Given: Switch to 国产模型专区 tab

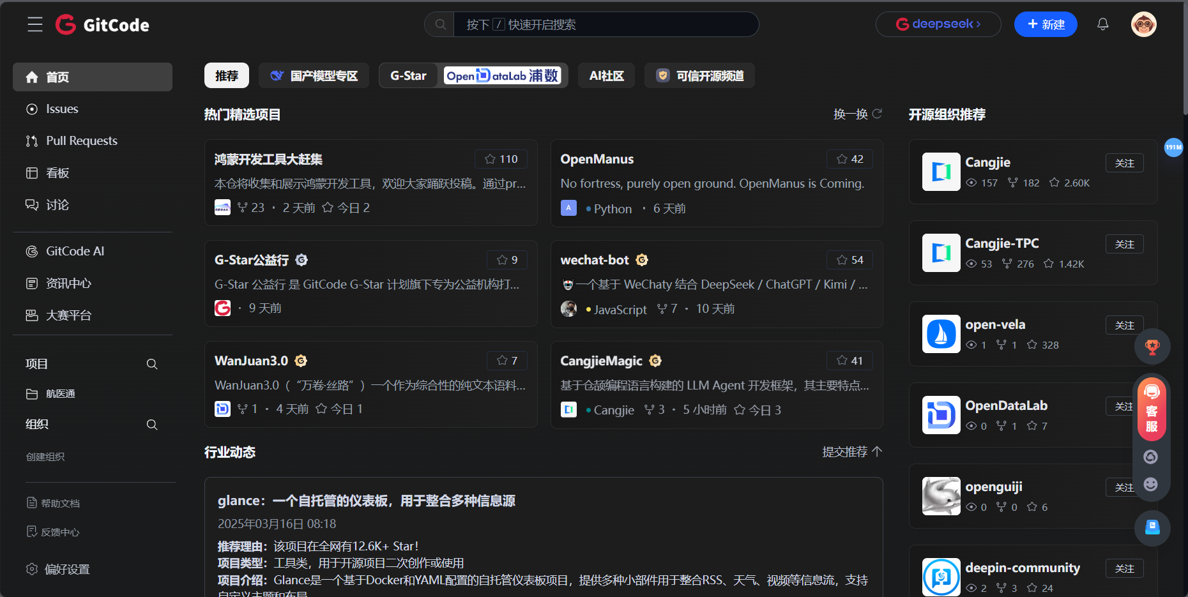Looking at the screenshot, I should 314,75.
